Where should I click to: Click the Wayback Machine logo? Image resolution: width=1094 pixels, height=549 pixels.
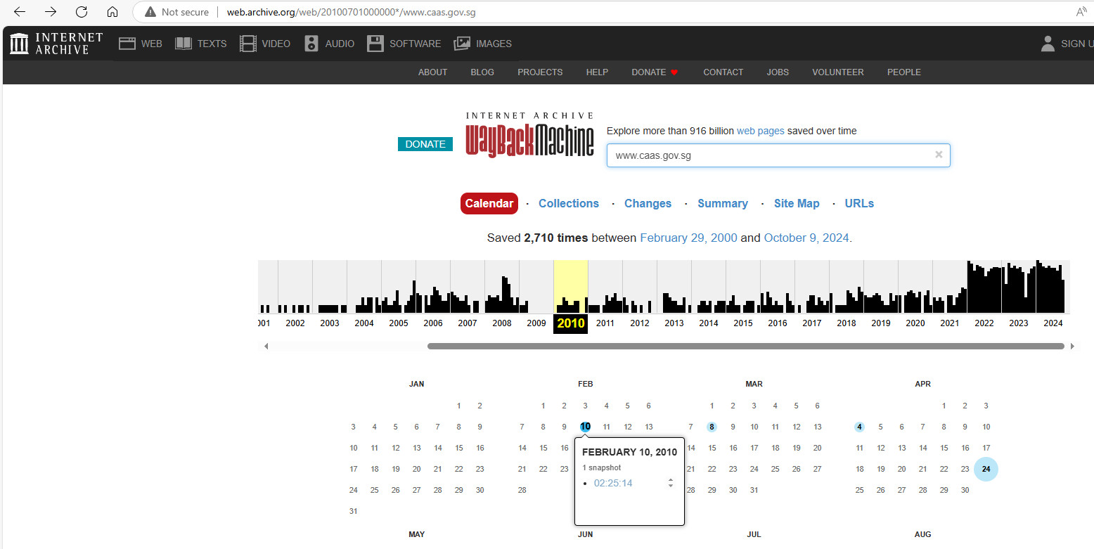pos(530,135)
